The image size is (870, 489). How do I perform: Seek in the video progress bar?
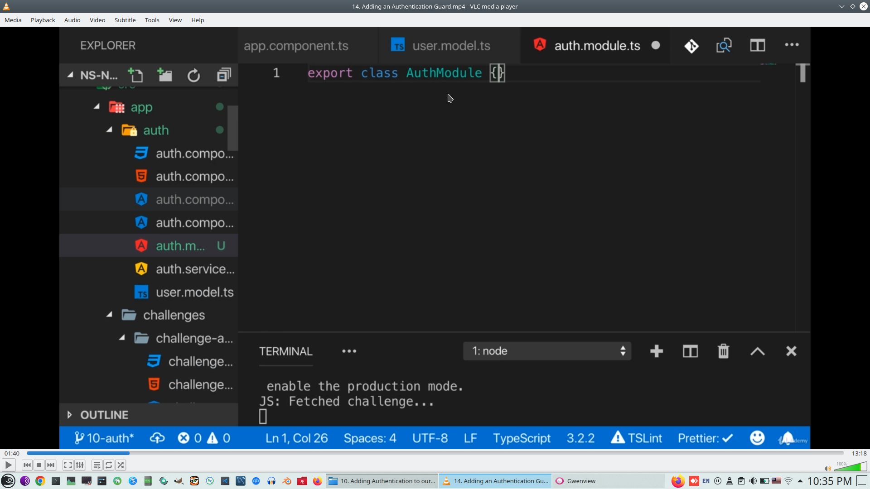pyautogui.click(x=435, y=453)
